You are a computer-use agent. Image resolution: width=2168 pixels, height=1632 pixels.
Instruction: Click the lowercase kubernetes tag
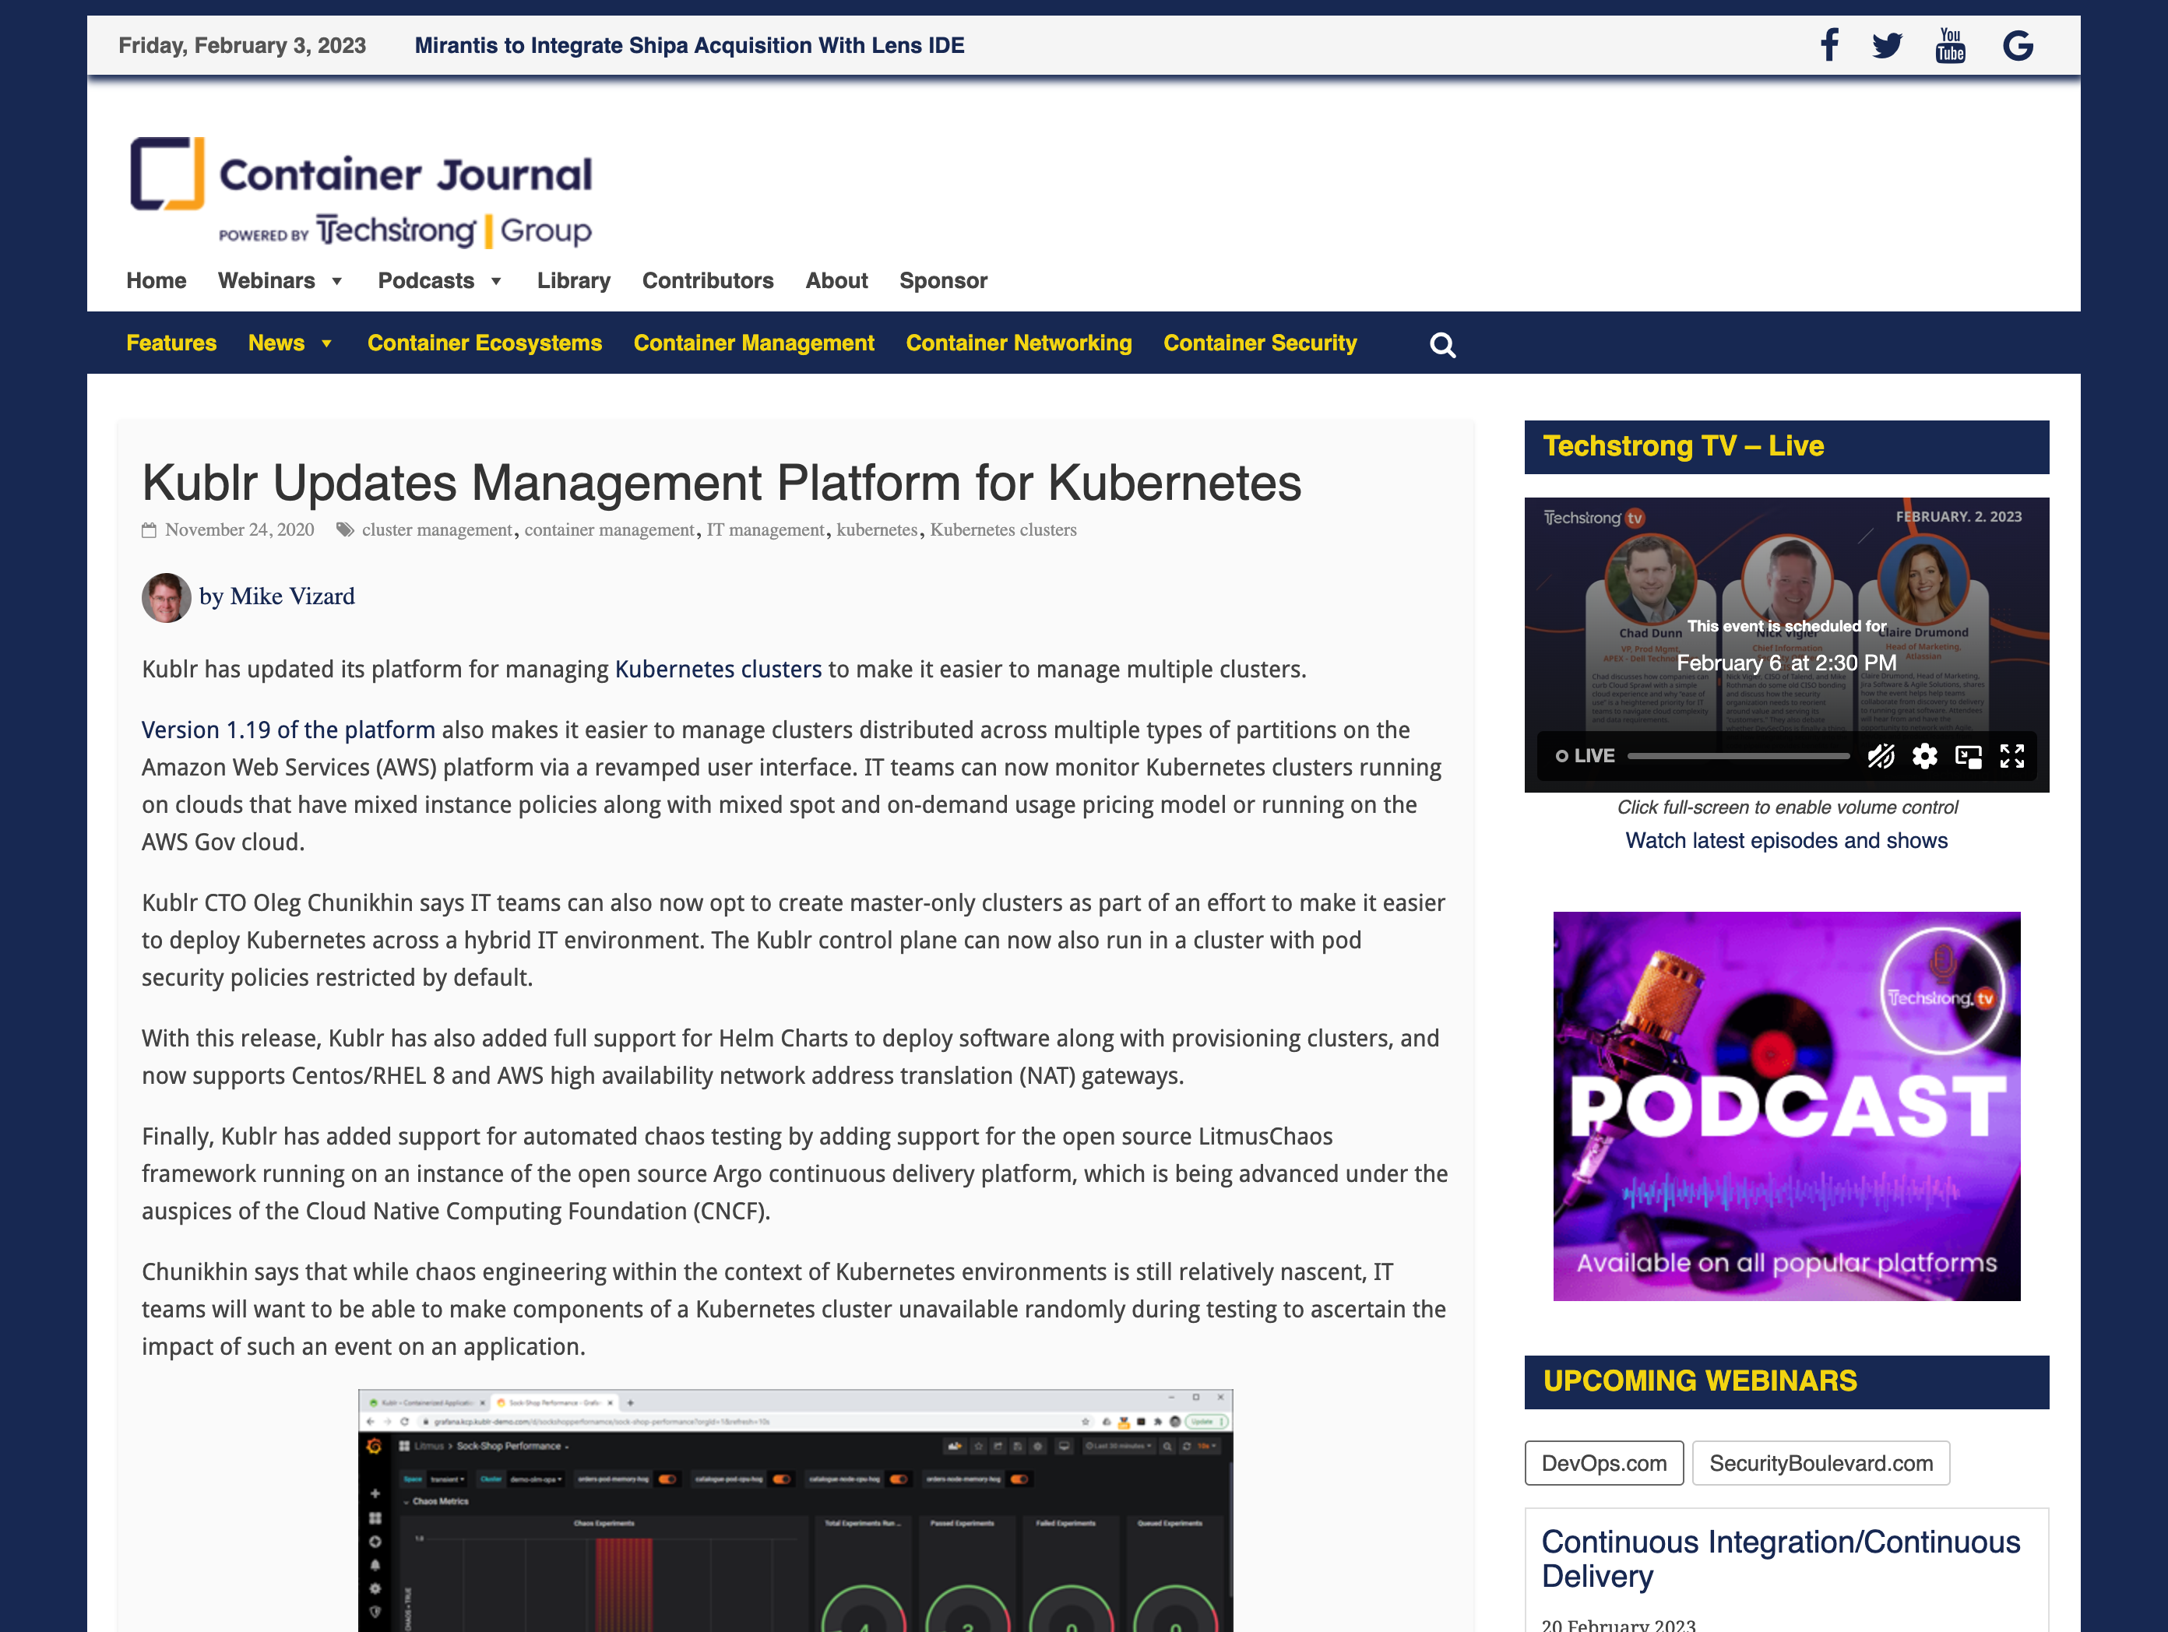coord(877,530)
